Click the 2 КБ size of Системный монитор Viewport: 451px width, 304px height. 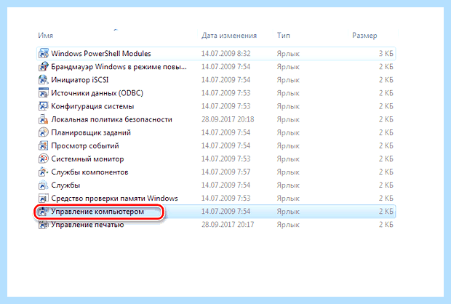click(386, 159)
